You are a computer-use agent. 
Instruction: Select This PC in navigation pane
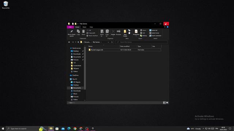tap(73, 79)
